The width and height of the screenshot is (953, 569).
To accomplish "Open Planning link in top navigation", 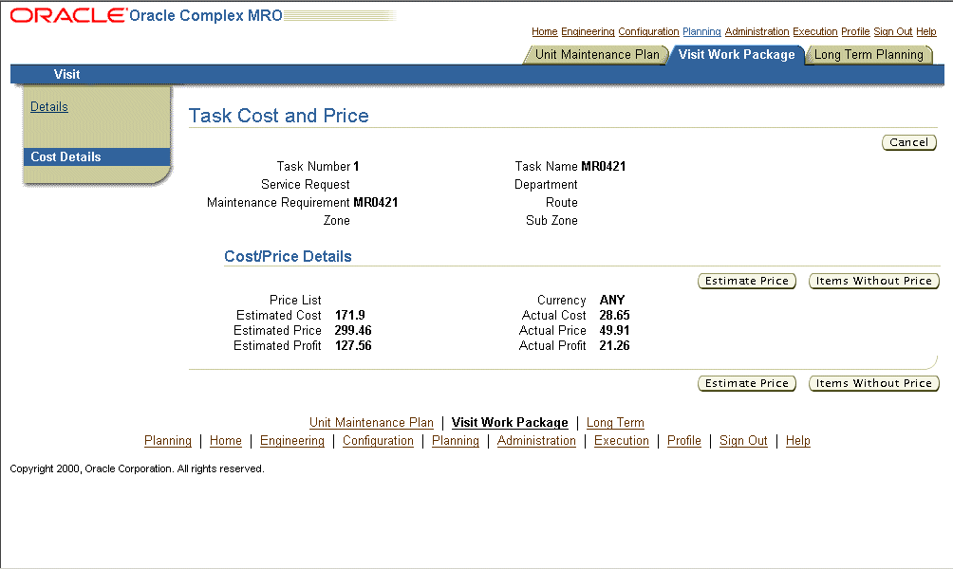I will tap(701, 31).
